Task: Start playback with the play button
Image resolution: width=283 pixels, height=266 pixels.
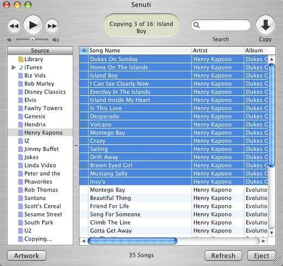Action: (33, 25)
